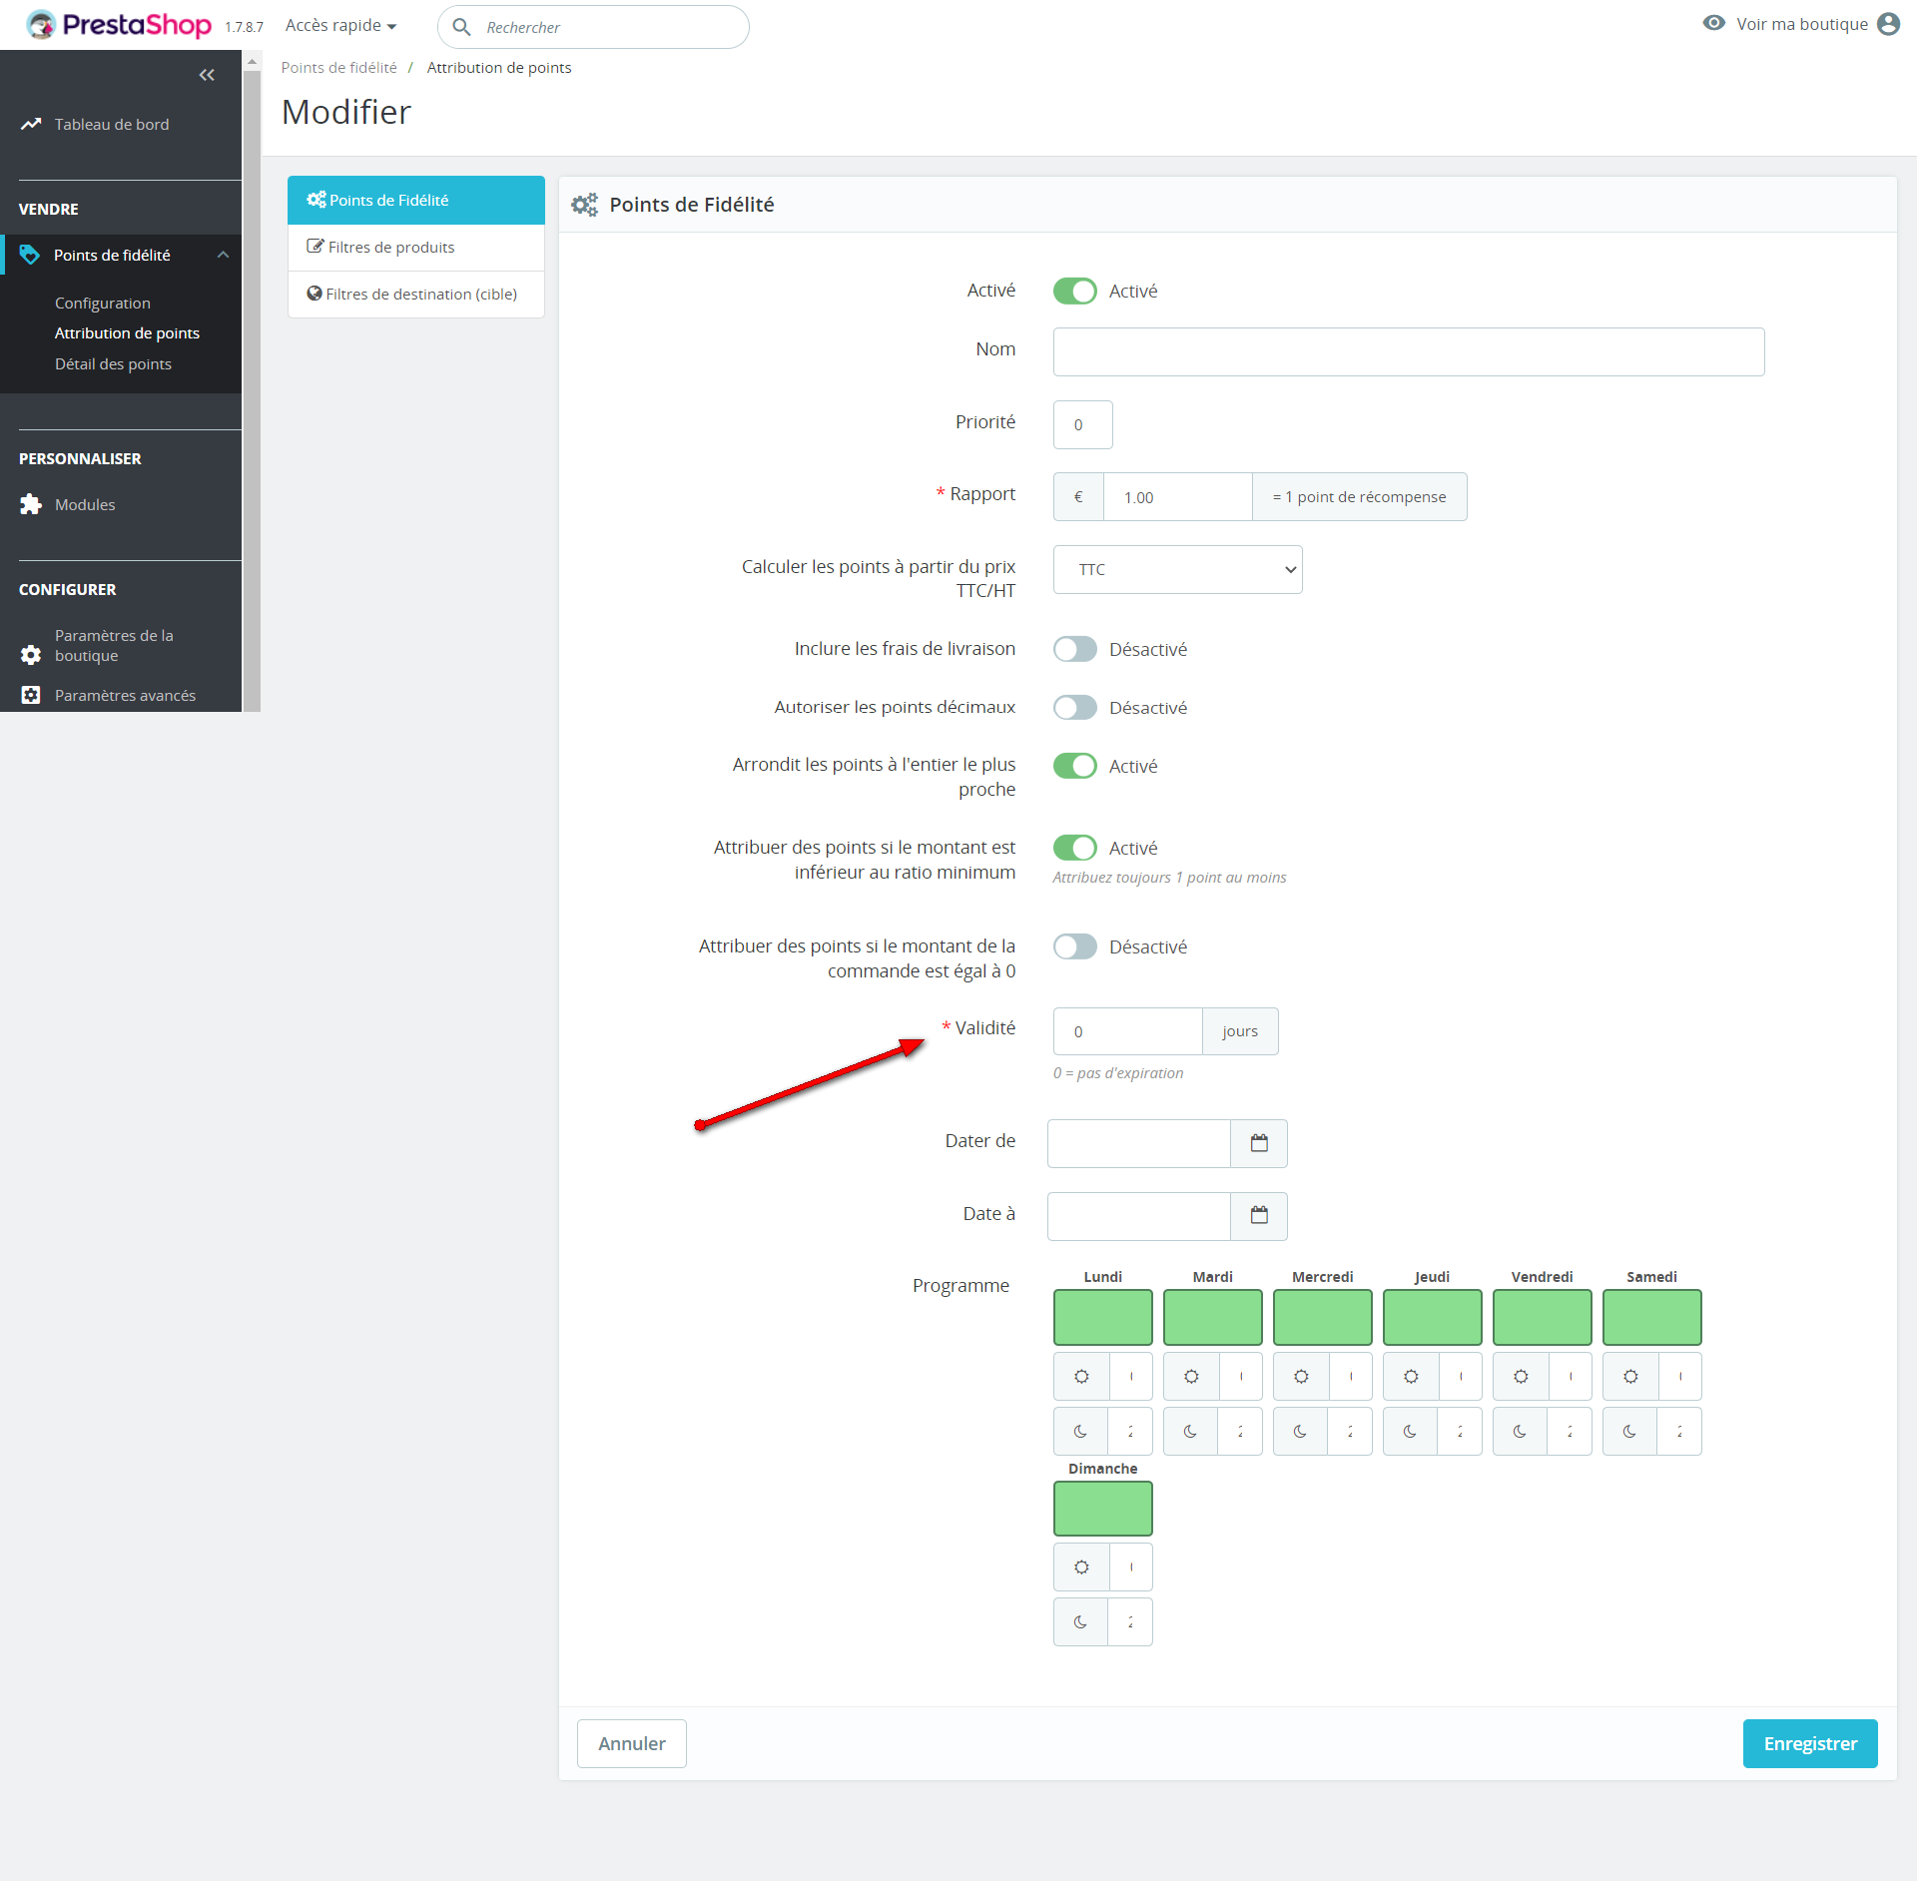
Task: Click the Mardi moon evening icon
Action: (x=1190, y=1431)
